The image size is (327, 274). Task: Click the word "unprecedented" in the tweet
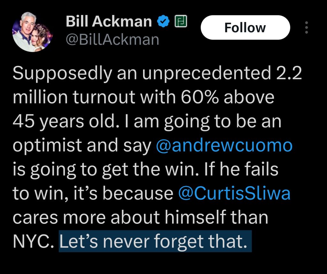click(204, 74)
